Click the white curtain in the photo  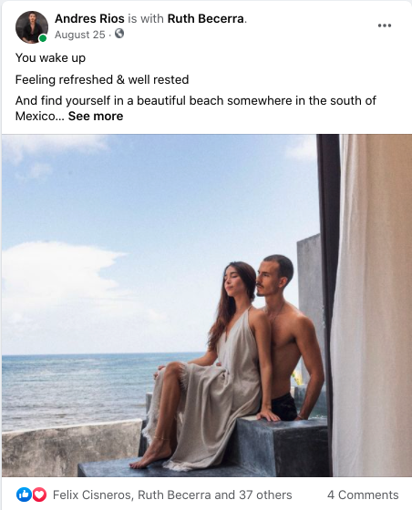pyautogui.click(x=373, y=305)
